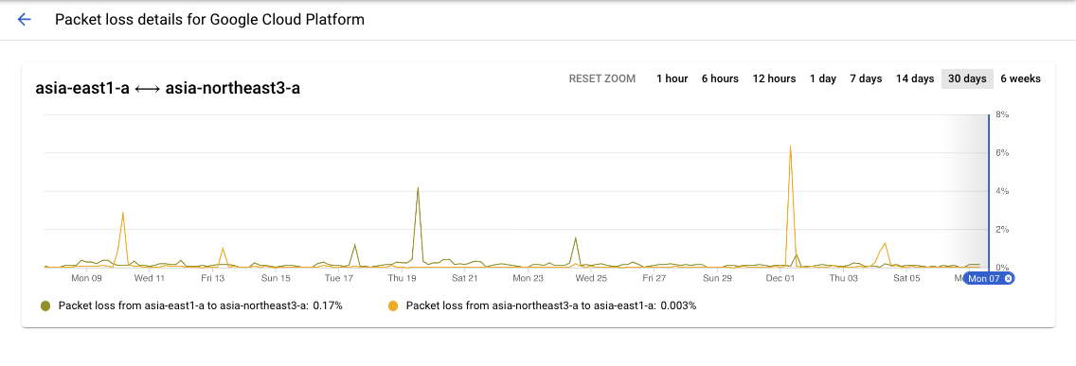Click the RESET ZOOM button
This screenshot has height=366, width=1076.
601,78
